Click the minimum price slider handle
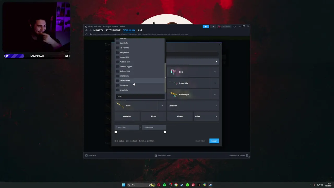 click(116, 132)
